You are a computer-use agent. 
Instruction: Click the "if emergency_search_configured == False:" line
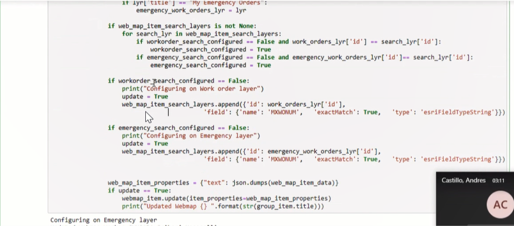click(179, 128)
